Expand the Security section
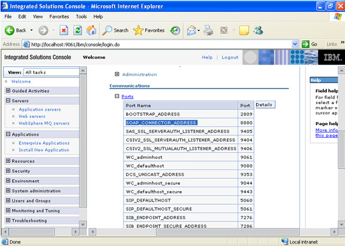345x246 pixels. coord(8,171)
